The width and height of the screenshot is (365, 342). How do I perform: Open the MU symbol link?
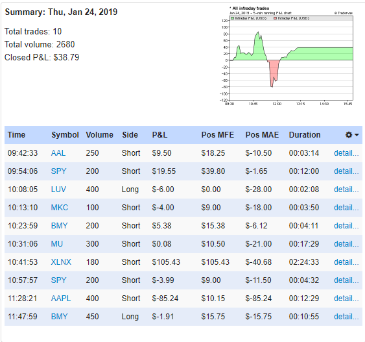click(57, 244)
